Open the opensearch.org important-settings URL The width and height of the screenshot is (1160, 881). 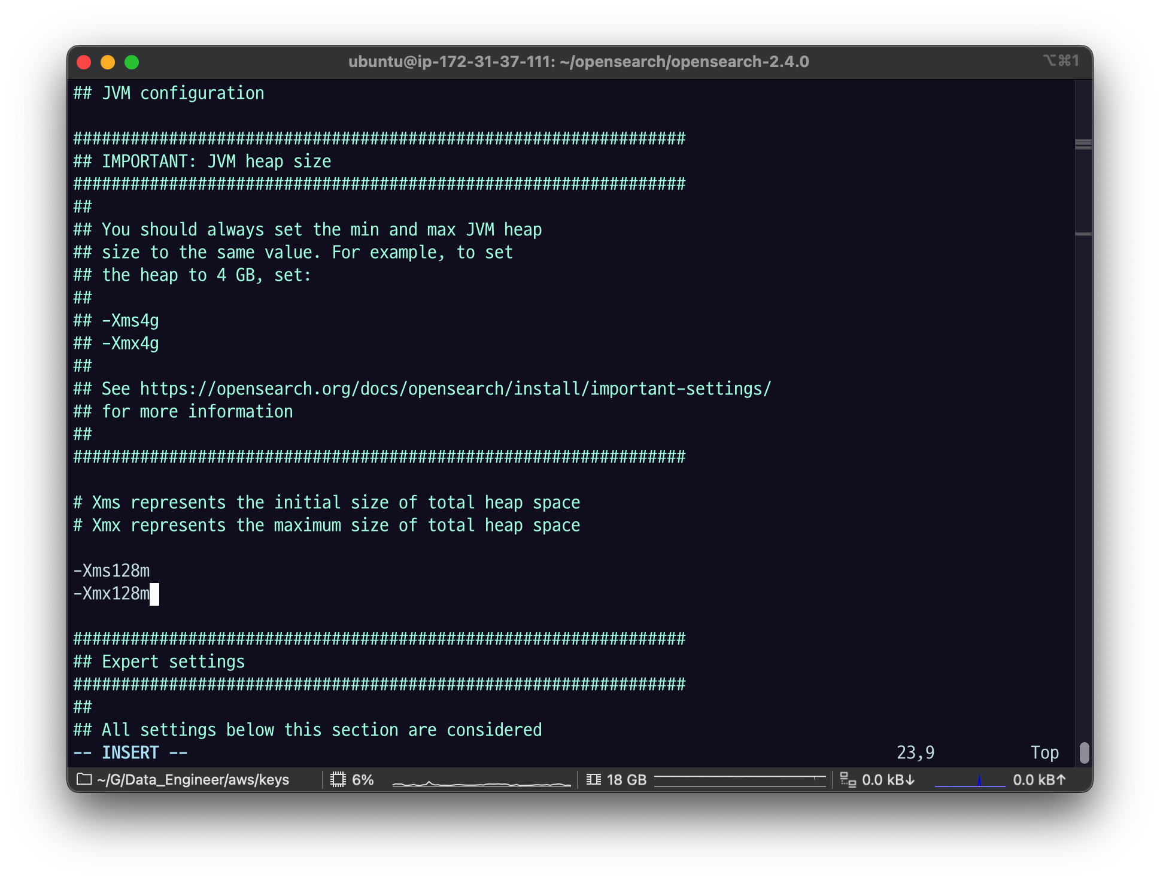click(455, 389)
